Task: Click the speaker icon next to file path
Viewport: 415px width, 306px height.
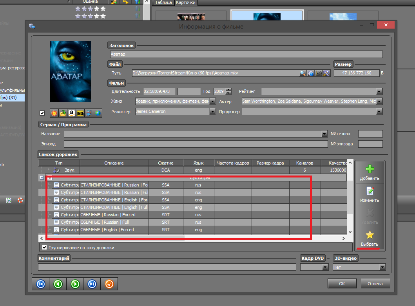Action: click(319, 73)
